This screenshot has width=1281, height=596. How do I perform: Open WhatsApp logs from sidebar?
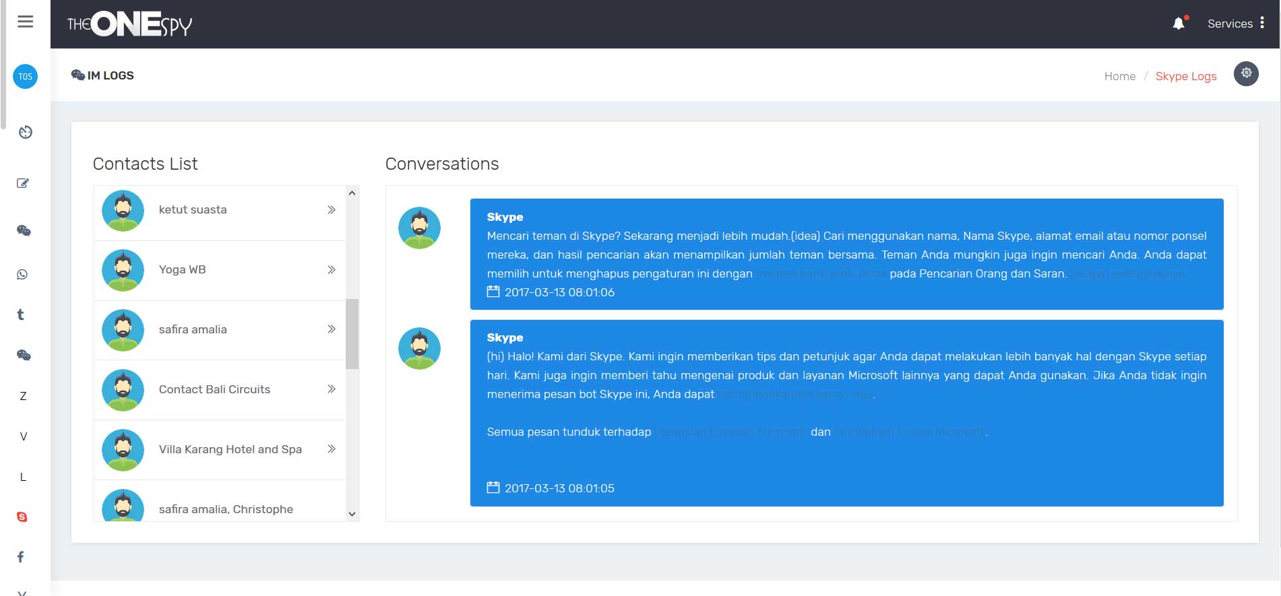coord(22,274)
